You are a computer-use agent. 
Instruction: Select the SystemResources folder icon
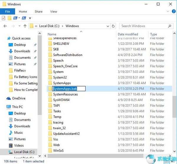[50, 94]
